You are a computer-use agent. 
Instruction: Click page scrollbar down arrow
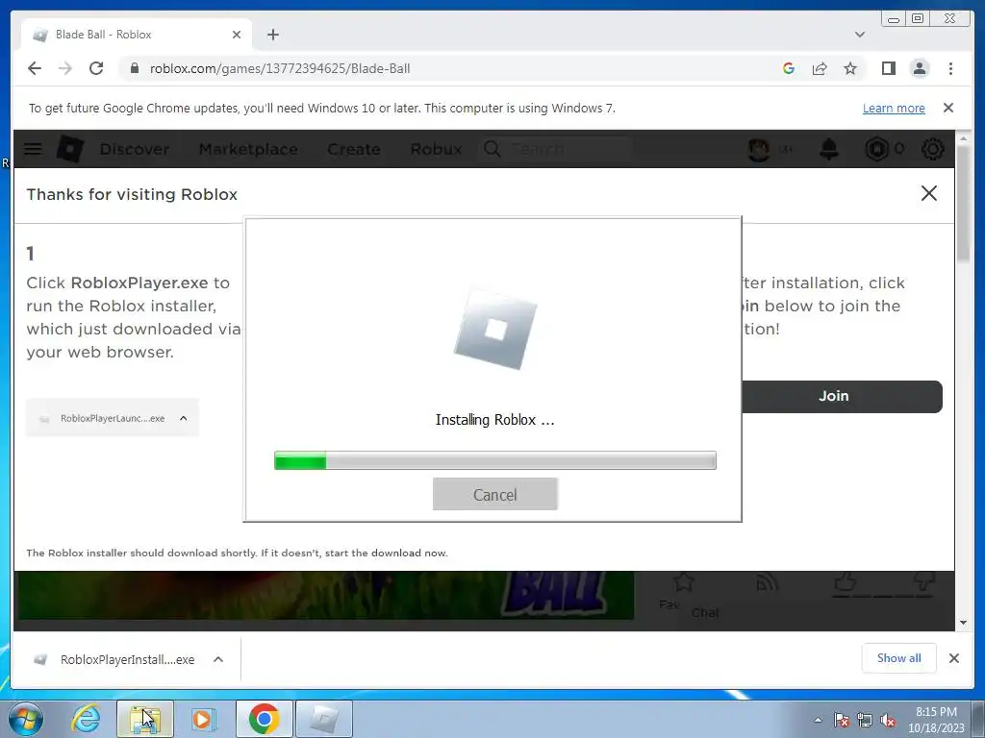[963, 623]
